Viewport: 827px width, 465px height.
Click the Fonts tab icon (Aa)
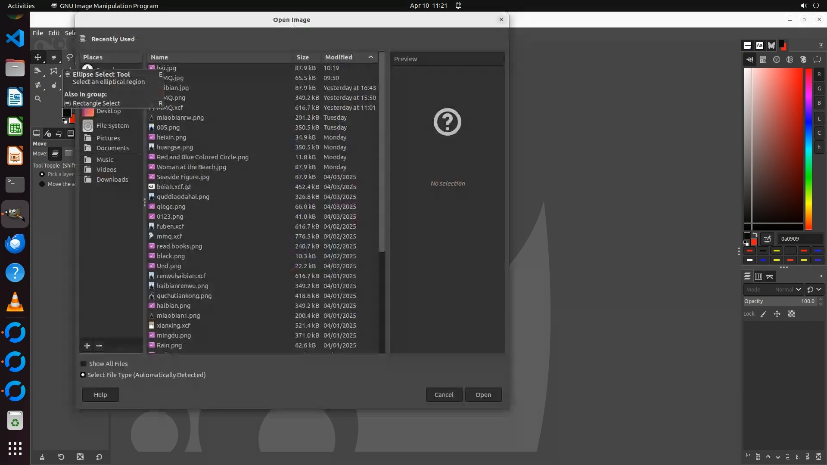[759, 46]
